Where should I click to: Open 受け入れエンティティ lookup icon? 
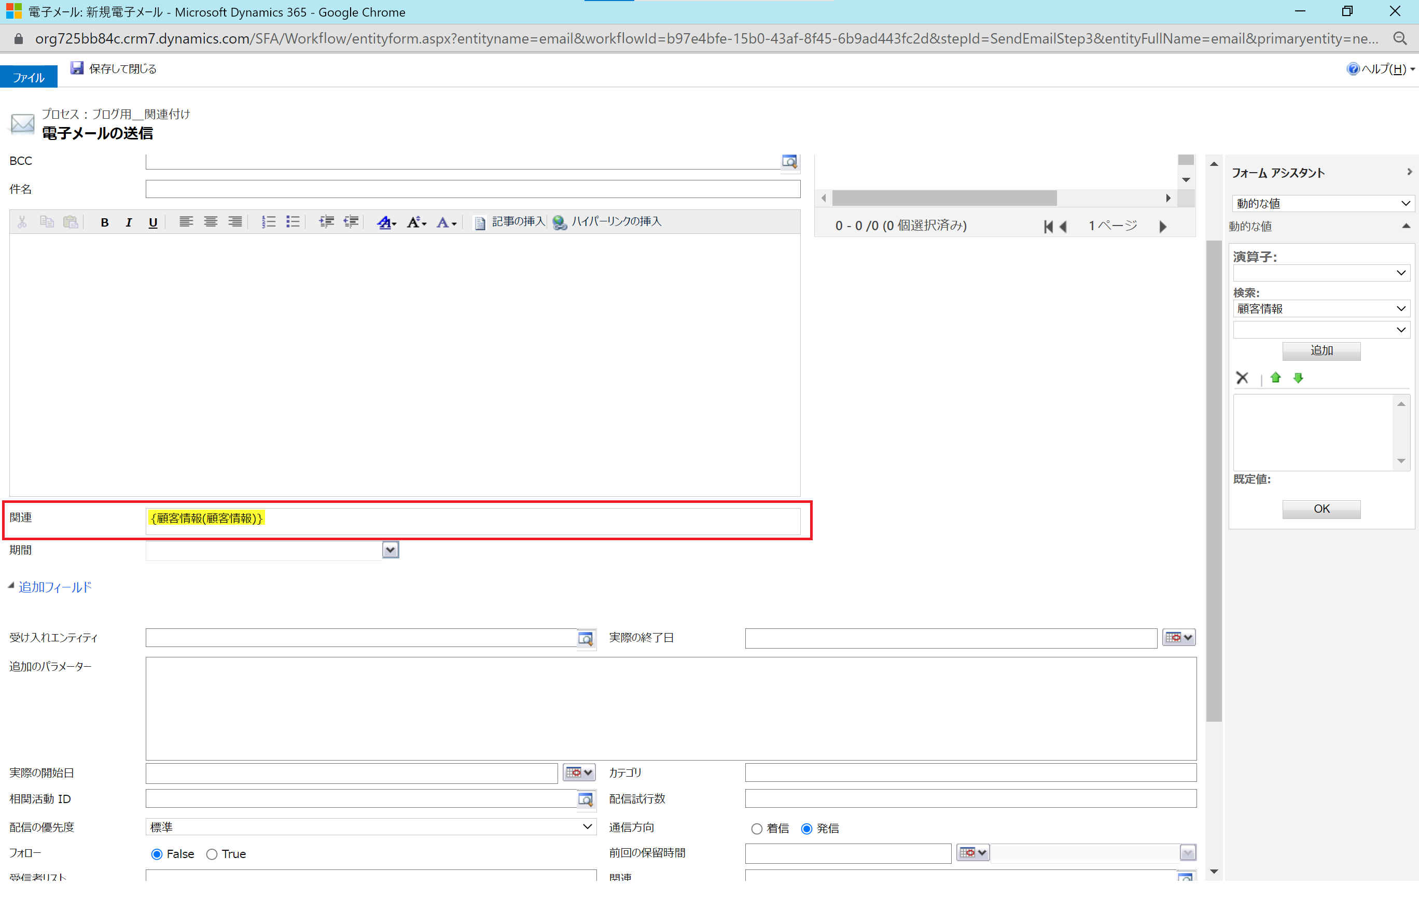tap(586, 638)
